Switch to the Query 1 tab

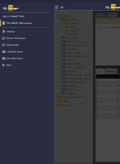point(100,15)
